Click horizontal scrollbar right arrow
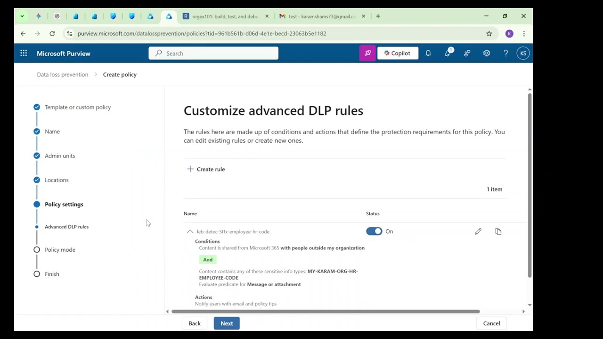The width and height of the screenshot is (603, 339). click(x=523, y=311)
